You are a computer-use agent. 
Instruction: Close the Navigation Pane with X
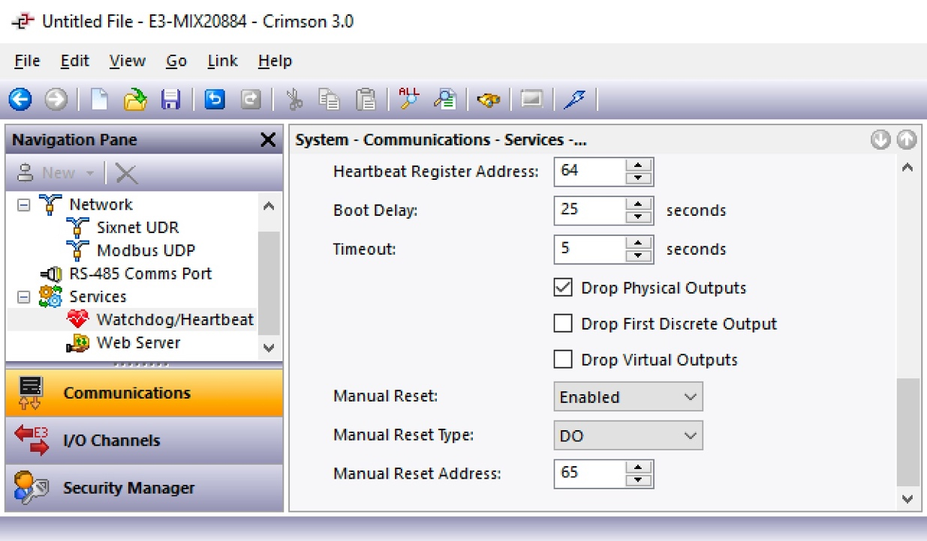tap(268, 140)
